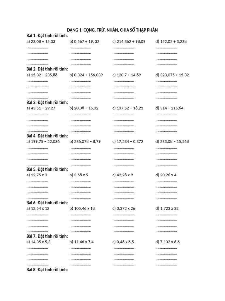Click the problem a) 43,51 − 29,27
Image resolution: width=225 pixels, height=301 pixels.
41,108
